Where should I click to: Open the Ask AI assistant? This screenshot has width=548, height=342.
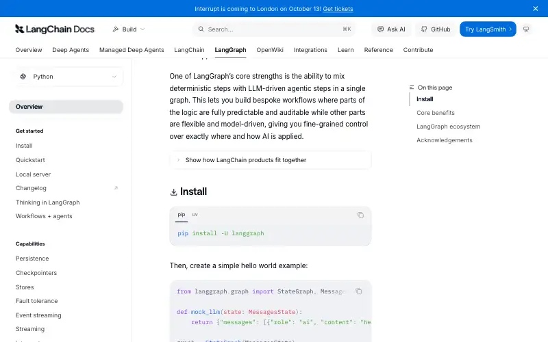point(391,29)
